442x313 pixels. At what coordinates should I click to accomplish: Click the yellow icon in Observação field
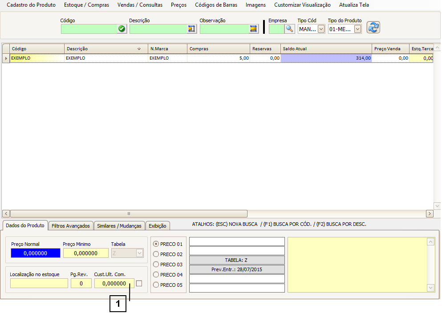pos(253,29)
